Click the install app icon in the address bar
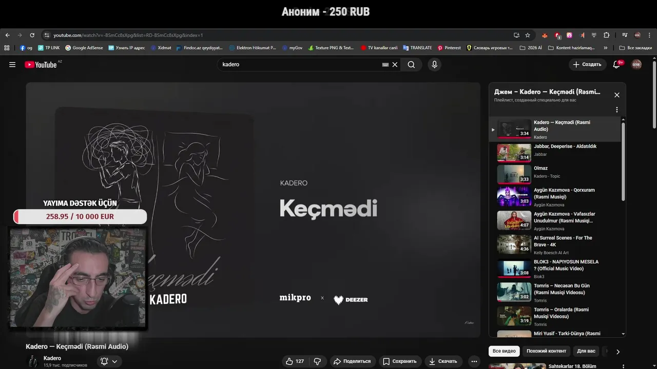657x369 pixels. [x=516, y=35]
